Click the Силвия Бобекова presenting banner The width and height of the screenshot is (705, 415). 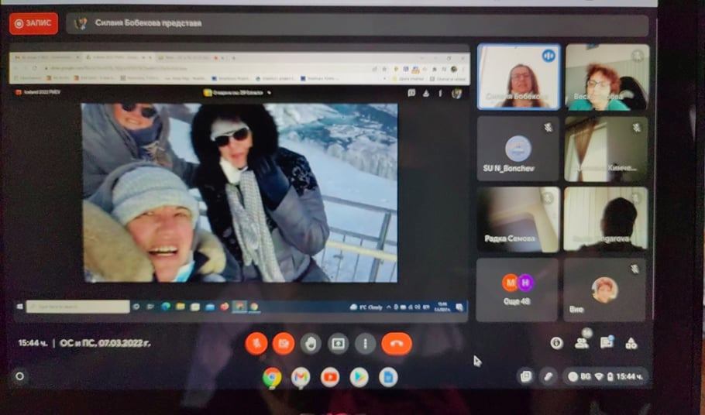(356, 24)
